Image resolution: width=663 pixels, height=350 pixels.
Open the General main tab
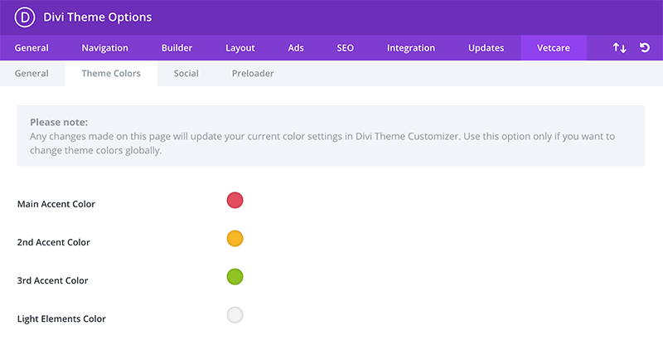[31, 48]
